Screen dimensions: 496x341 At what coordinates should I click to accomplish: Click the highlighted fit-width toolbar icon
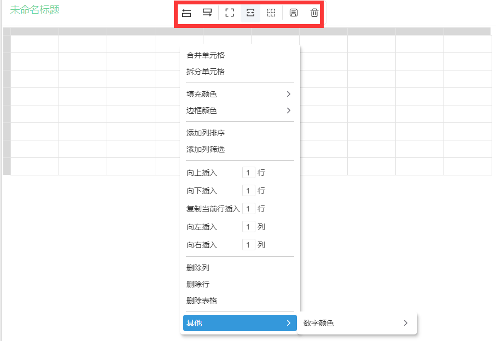[250, 13]
